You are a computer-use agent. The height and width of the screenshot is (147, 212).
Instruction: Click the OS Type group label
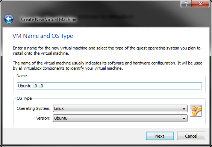24,98
